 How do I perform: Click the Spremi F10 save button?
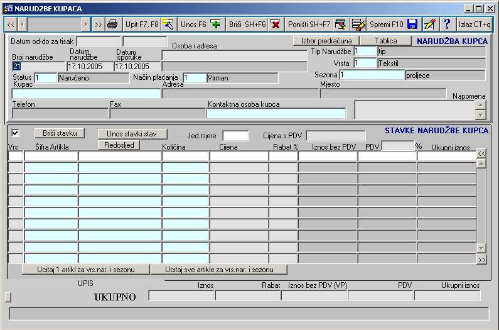tap(386, 25)
